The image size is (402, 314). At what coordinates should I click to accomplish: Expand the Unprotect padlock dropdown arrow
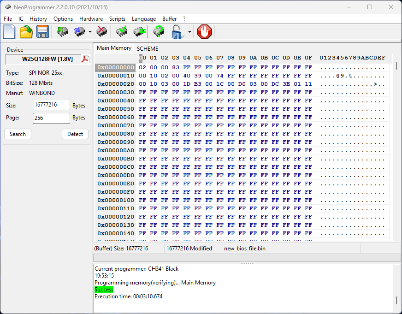pyautogui.click(x=189, y=32)
